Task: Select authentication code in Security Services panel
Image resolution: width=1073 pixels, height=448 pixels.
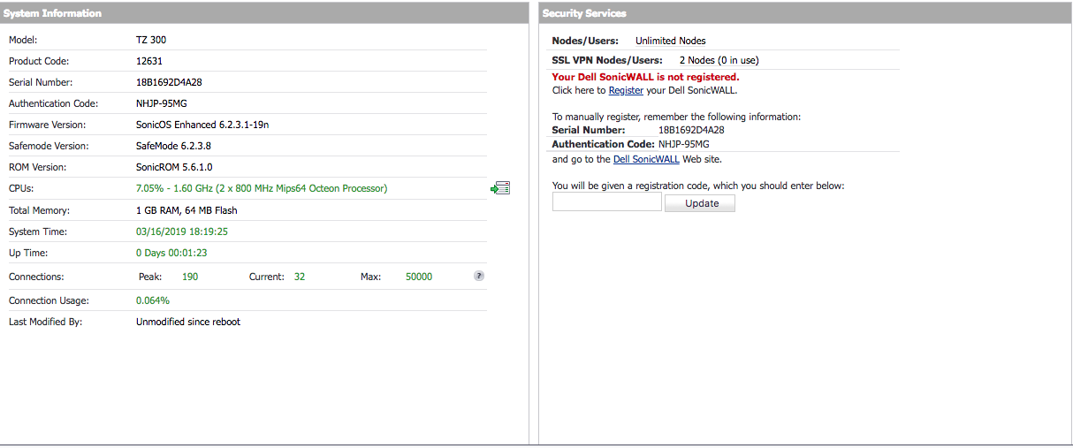Action: point(684,143)
